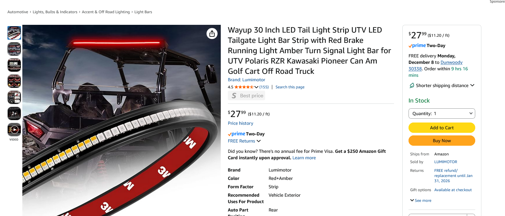
Task: Click the Add to Cart button
Action: pos(442,128)
